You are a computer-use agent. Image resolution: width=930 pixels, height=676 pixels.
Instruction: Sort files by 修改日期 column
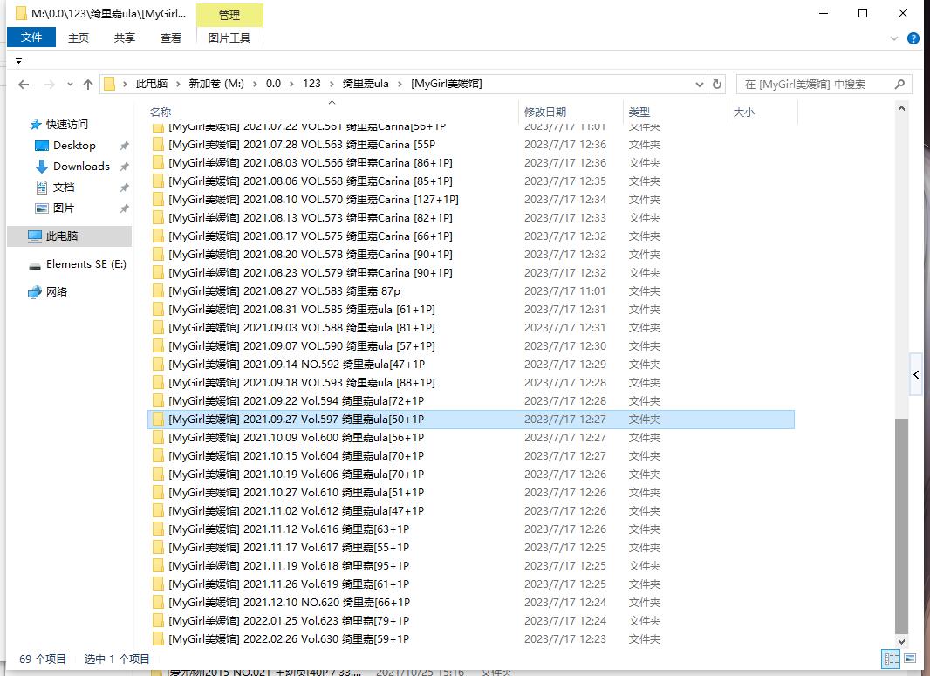(x=545, y=112)
